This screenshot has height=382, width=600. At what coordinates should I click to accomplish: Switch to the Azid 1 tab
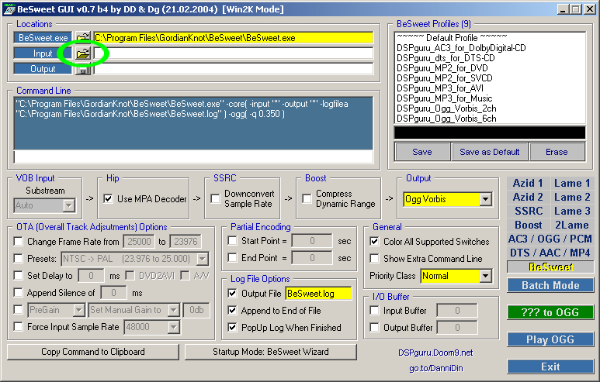(528, 184)
